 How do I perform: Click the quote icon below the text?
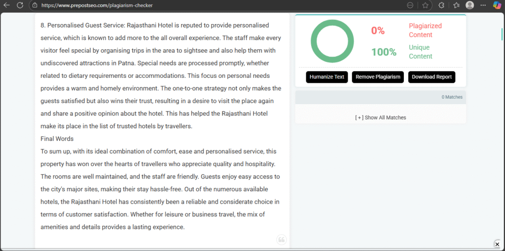pyautogui.click(x=282, y=240)
